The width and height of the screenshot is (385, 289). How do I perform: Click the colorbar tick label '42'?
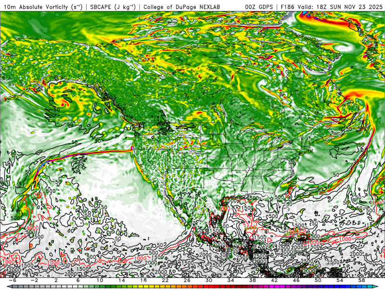274,280
